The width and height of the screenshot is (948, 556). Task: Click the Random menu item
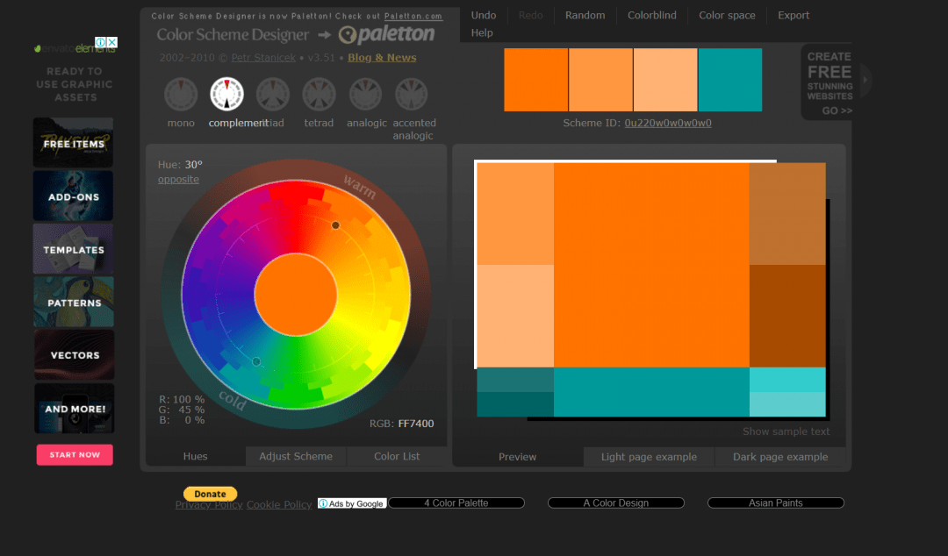pyautogui.click(x=585, y=15)
